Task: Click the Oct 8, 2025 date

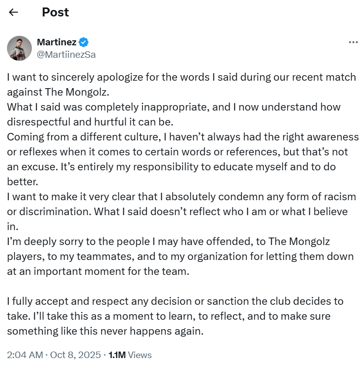Action: click(74, 355)
